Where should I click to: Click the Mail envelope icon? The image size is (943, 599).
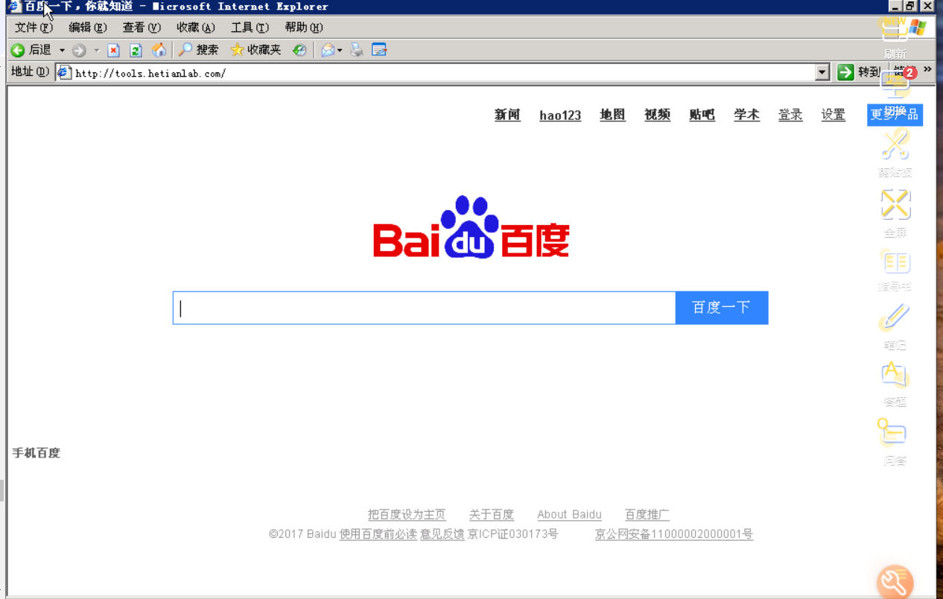328,50
